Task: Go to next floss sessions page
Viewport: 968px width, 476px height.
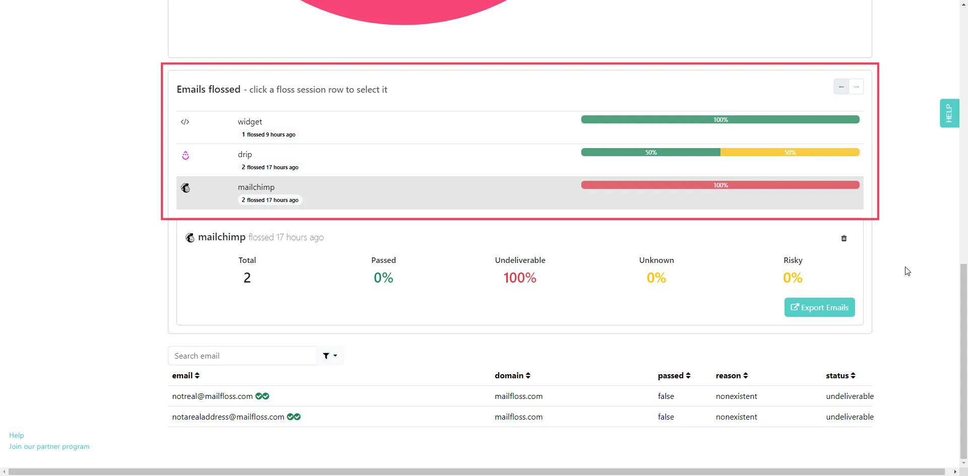Action: point(856,87)
